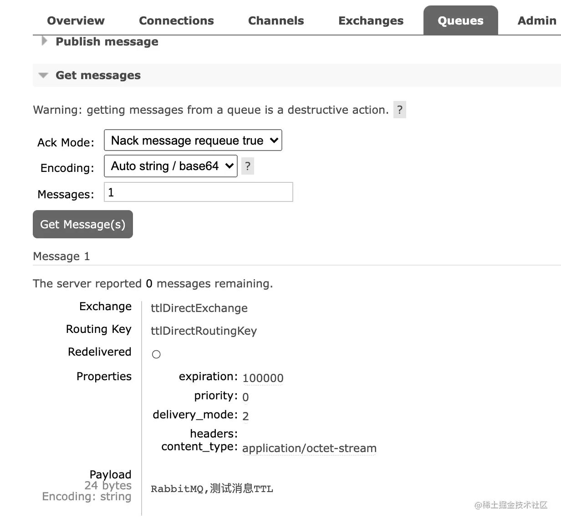Click the expiration value 100000
561x523 pixels.
[263, 378]
